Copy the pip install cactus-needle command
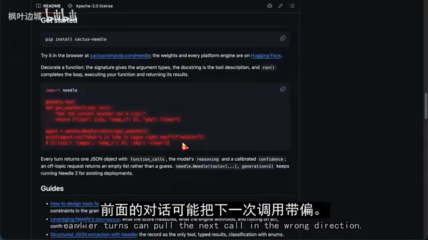The height and width of the screenshot is (240, 428). (283, 39)
